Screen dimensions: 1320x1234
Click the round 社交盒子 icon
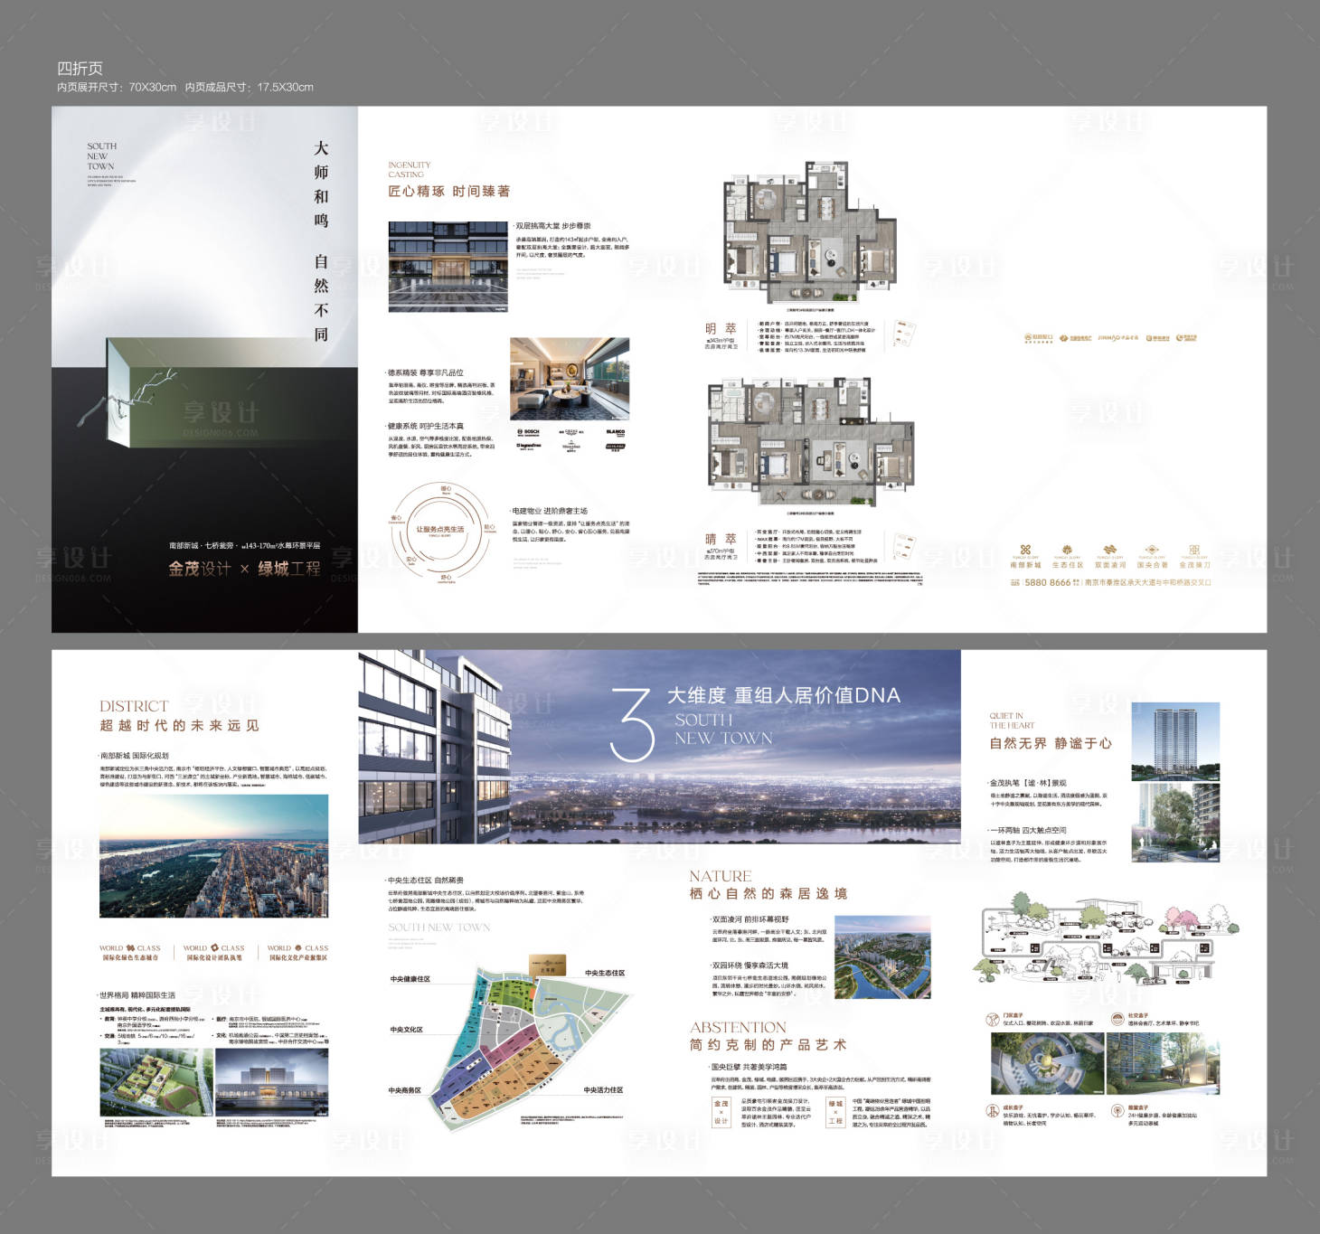point(1117,1019)
